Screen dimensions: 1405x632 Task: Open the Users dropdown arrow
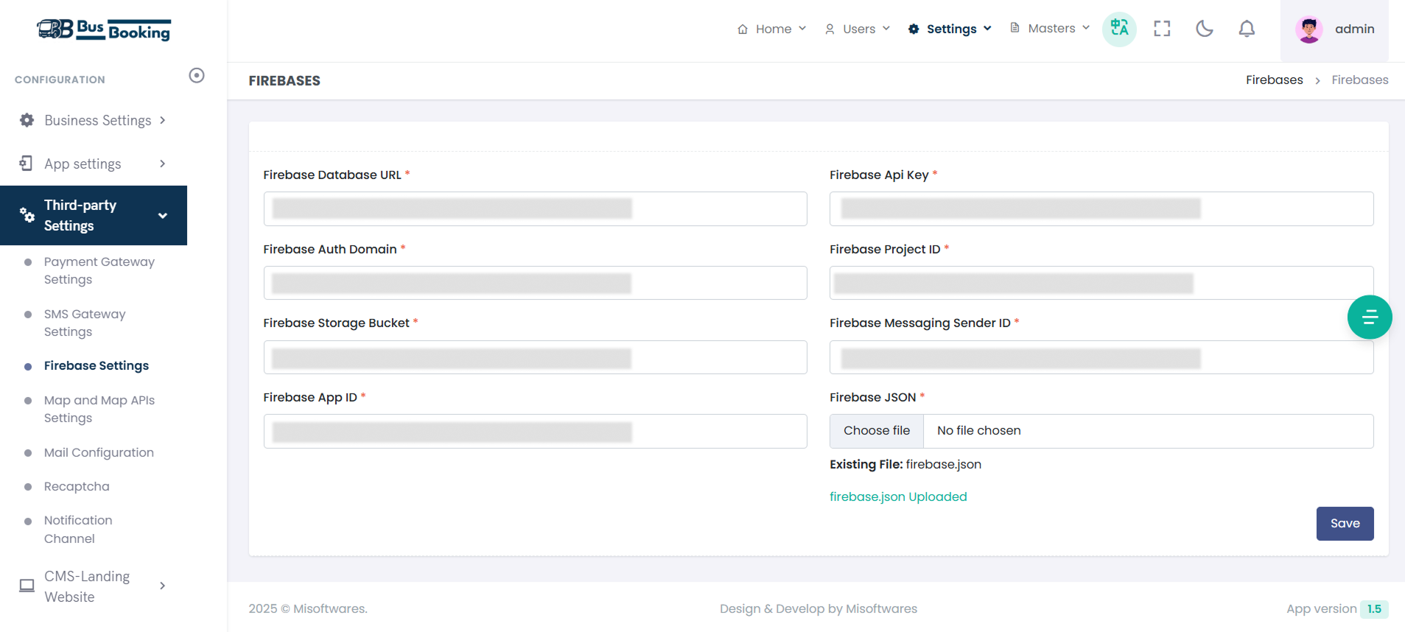[x=886, y=29]
